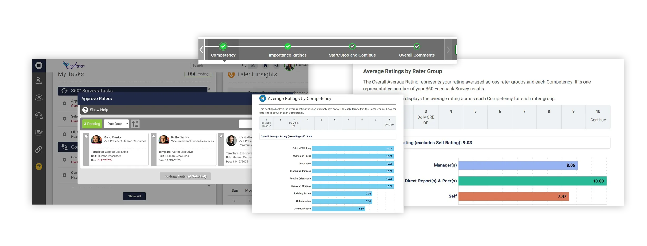This screenshot has height=246, width=647.
Task: Open the search filter sliders icon
Action: [x=253, y=65]
